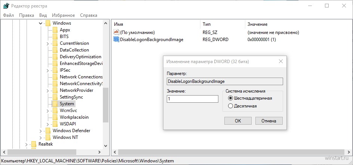Open the Файл menu
The height and width of the screenshot is (165, 353).
tap(8, 15)
